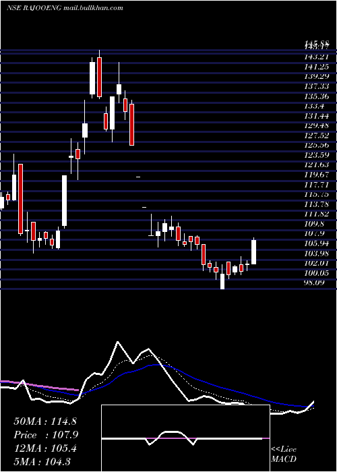Pick the 129.48 price label
The height and width of the screenshot is (472, 337).
[x=317, y=125]
